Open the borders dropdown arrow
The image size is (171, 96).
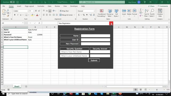(x=29, y=15)
